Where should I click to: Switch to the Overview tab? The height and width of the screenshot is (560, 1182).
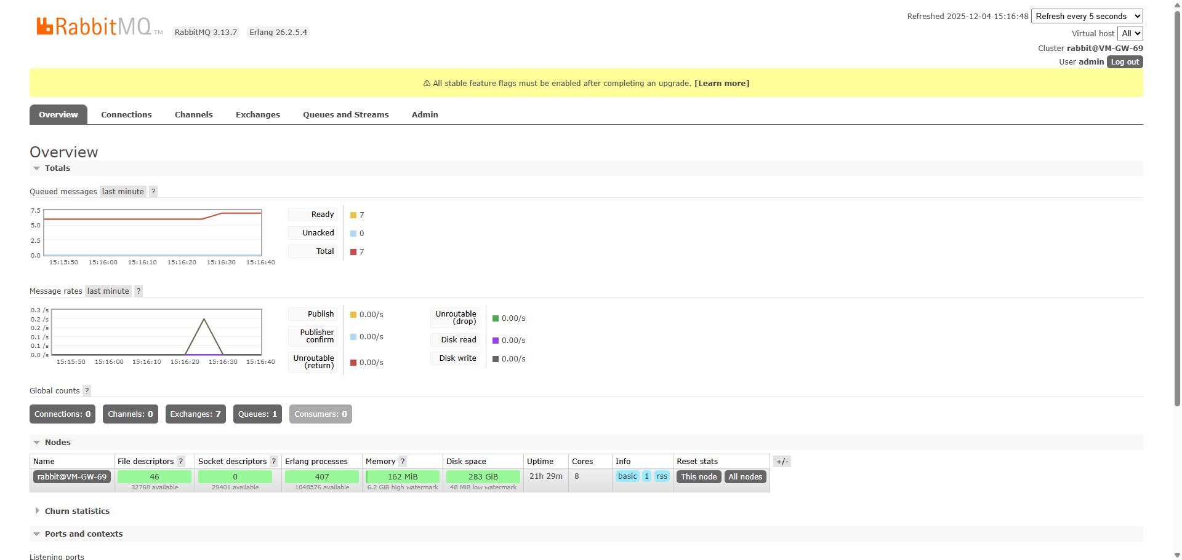[58, 115]
